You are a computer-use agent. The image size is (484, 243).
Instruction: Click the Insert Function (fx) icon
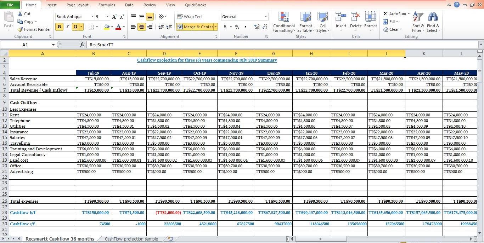(82, 45)
